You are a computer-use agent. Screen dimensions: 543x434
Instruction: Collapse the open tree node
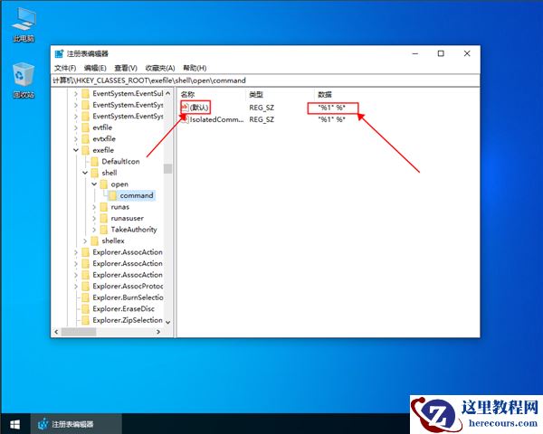[x=94, y=184]
